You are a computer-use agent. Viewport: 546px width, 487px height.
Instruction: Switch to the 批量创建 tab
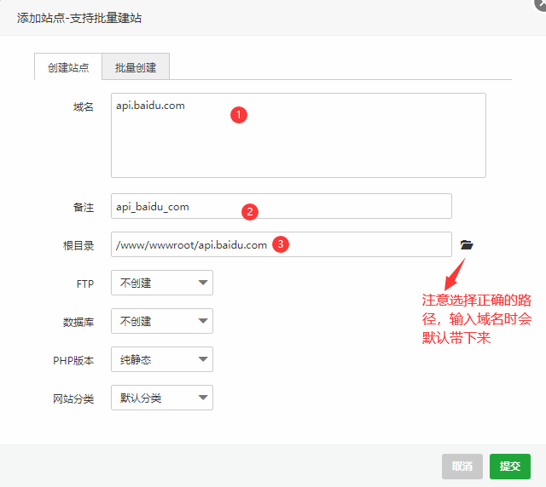pyautogui.click(x=136, y=67)
